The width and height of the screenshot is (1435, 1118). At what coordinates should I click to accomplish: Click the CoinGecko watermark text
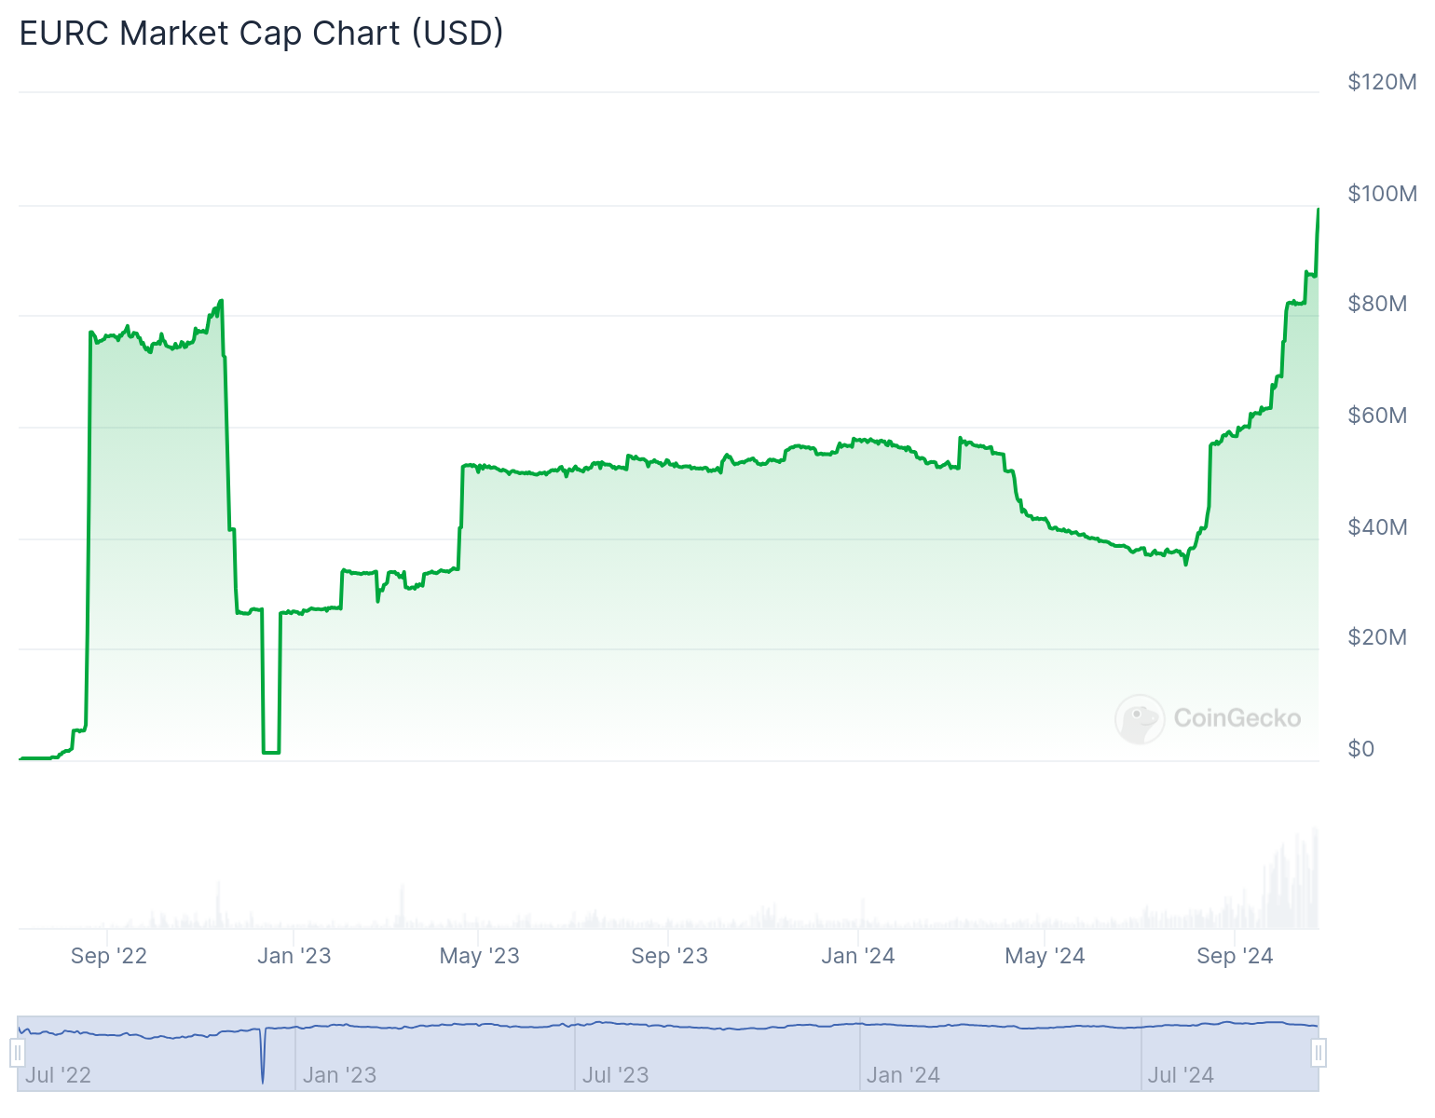tap(1237, 718)
